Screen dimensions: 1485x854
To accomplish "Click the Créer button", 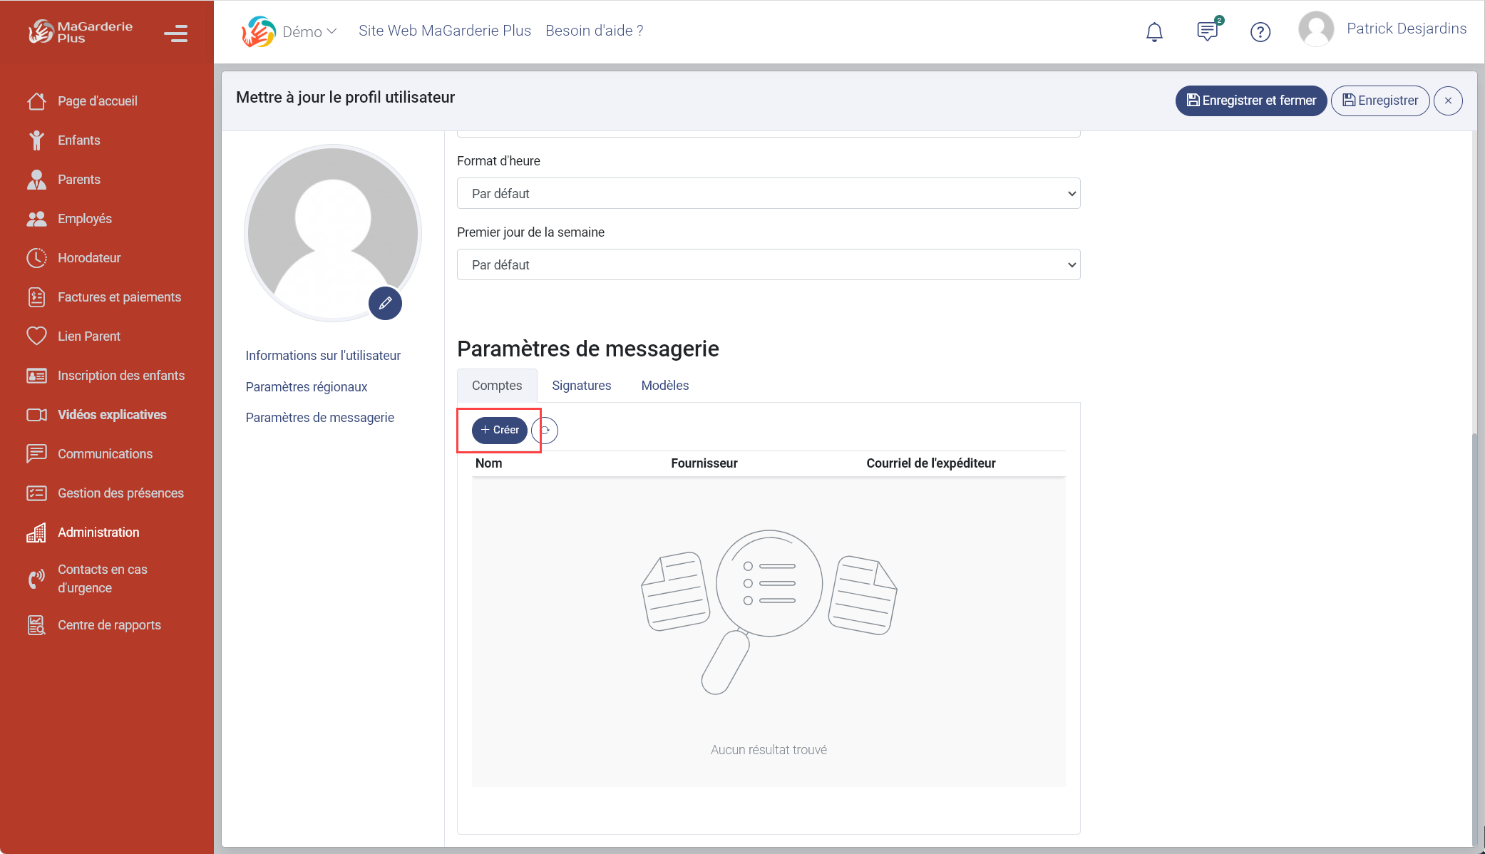I will coord(498,431).
